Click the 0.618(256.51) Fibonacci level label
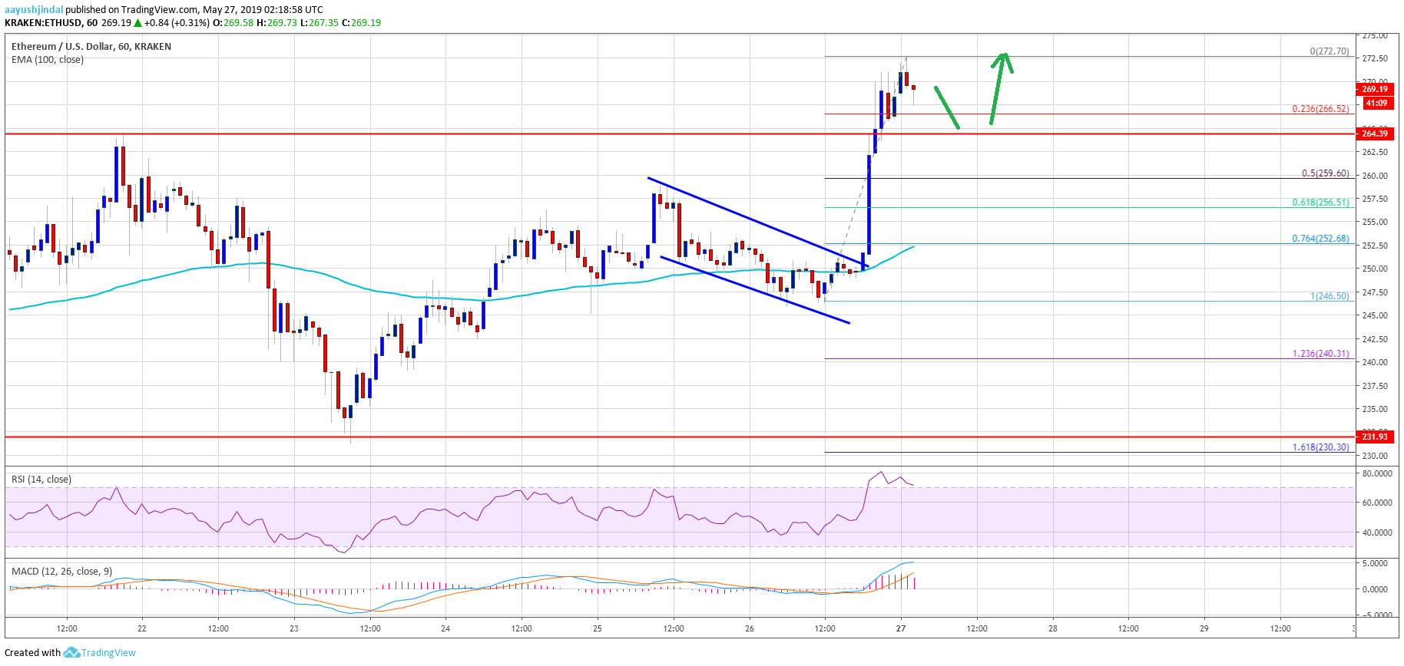 1320,203
